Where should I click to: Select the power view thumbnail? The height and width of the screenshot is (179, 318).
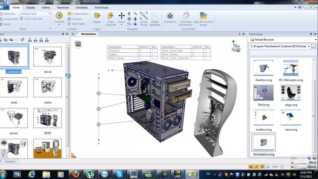click(x=14, y=118)
